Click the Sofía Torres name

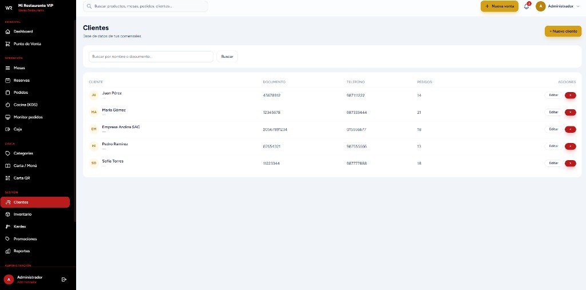pos(113,161)
